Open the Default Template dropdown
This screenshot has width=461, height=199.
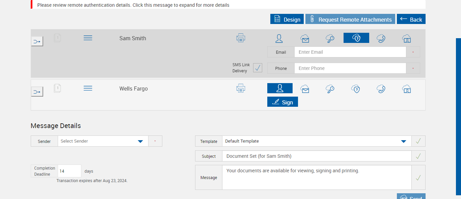point(403,141)
